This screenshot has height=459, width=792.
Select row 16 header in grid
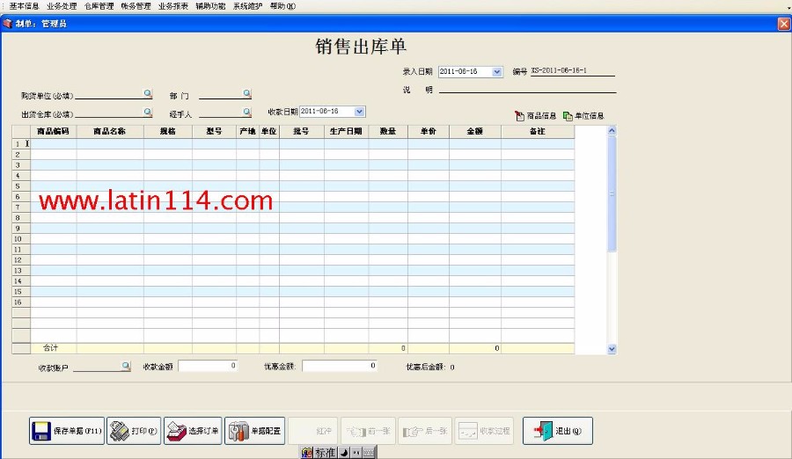point(21,302)
